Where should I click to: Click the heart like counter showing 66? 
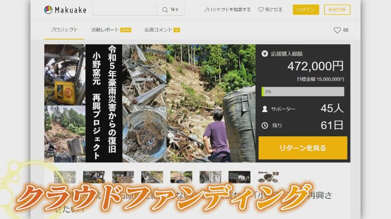click(341, 30)
